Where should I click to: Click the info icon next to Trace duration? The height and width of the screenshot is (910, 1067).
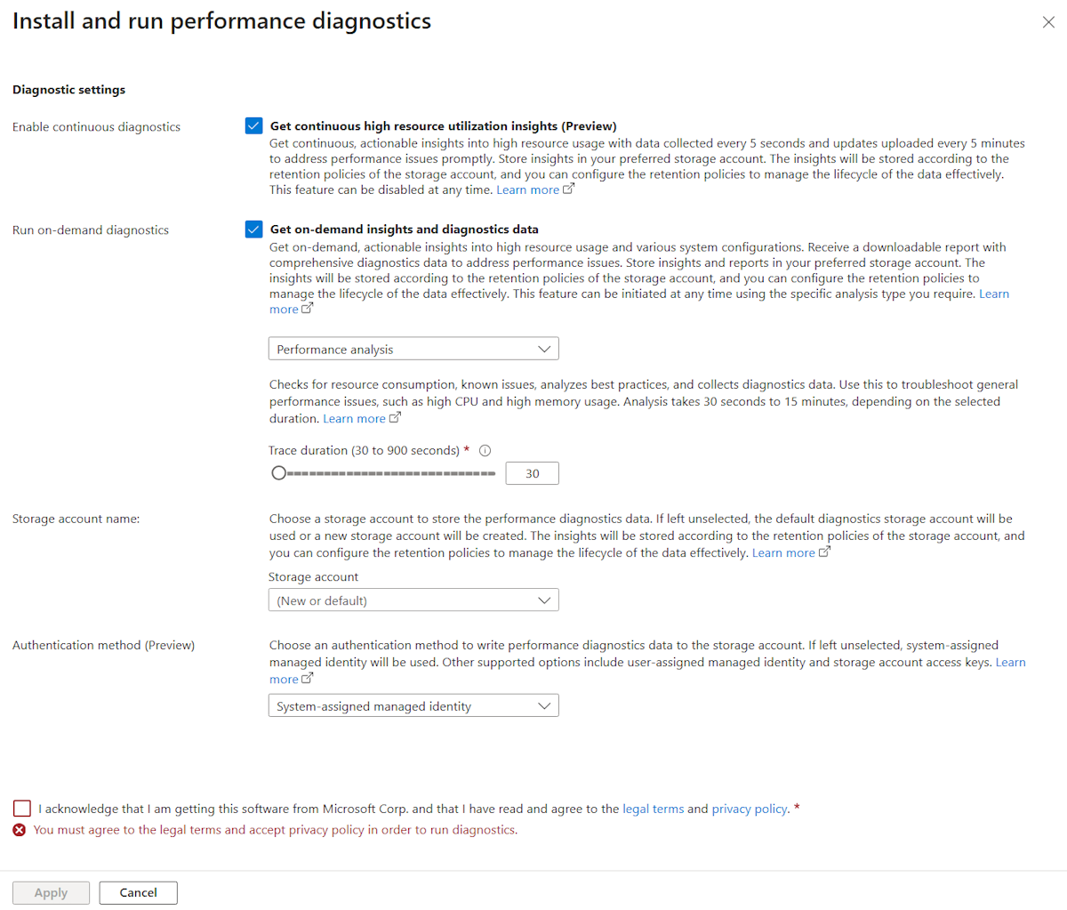tap(485, 450)
